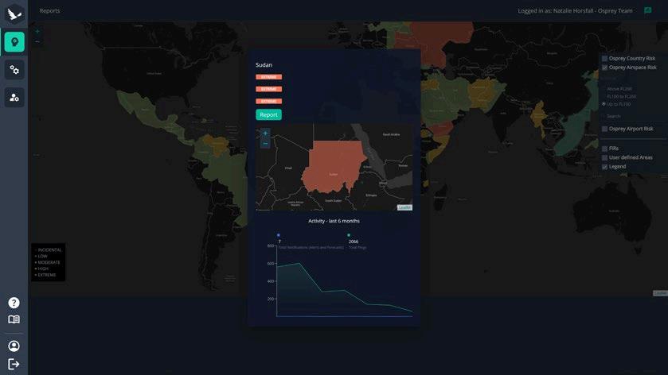This screenshot has width=668, height=375.
Task: Open the Sudan Report button
Action: pyautogui.click(x=268, y=114)
